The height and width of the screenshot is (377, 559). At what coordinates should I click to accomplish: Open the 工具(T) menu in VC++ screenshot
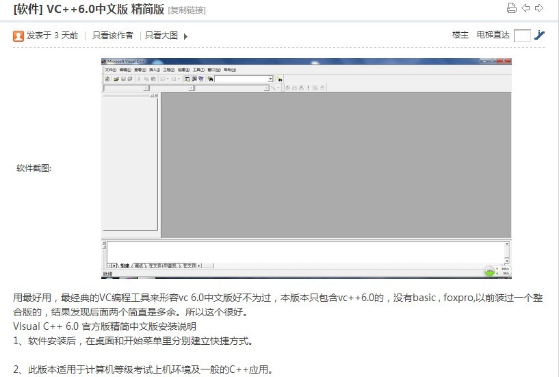[198, 70]
